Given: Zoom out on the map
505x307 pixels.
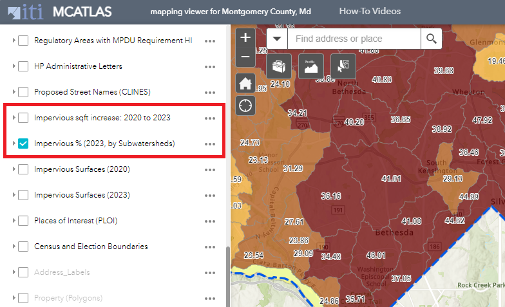Looking at the screenshot, I should 245,57.
